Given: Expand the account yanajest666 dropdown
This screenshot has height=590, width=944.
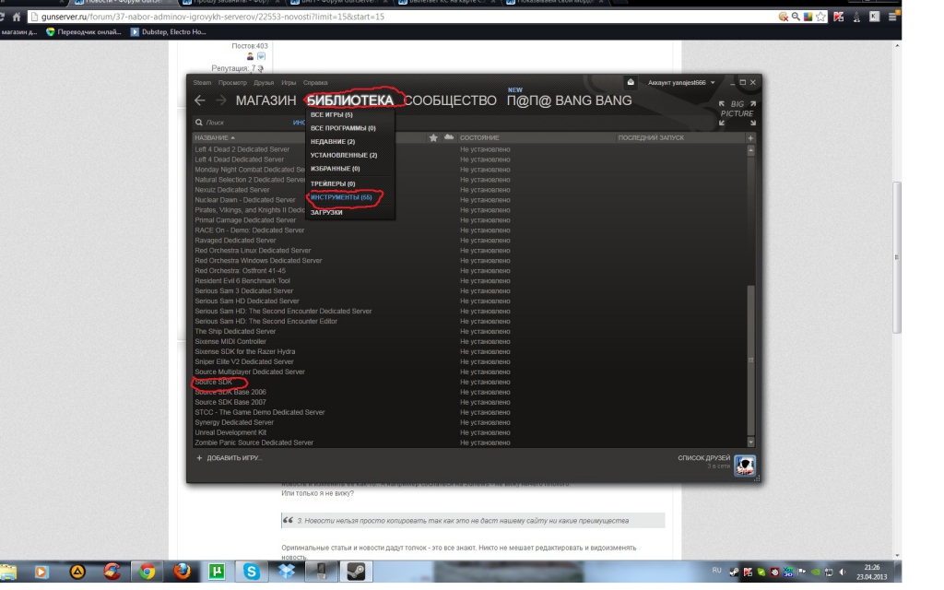Looking at the screenshot, I should 681,83.
